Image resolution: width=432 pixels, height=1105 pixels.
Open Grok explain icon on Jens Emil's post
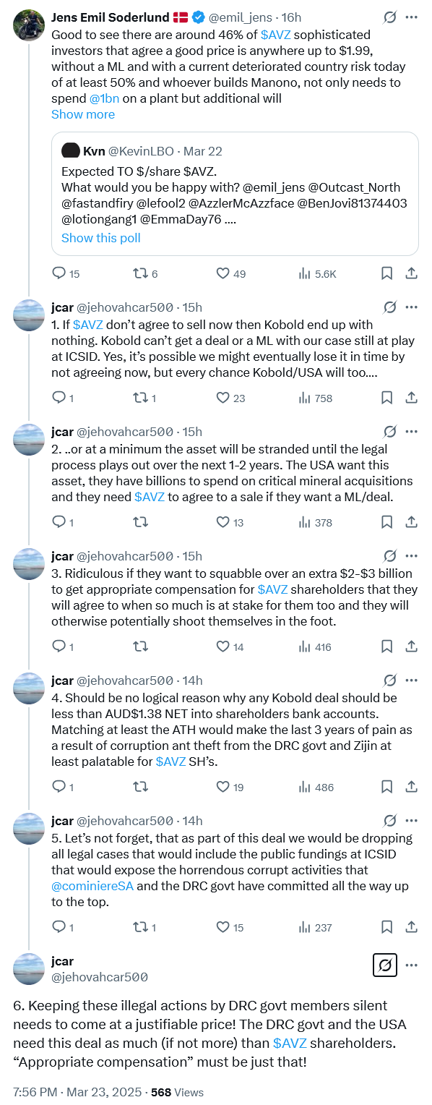[x=389, y=17]
